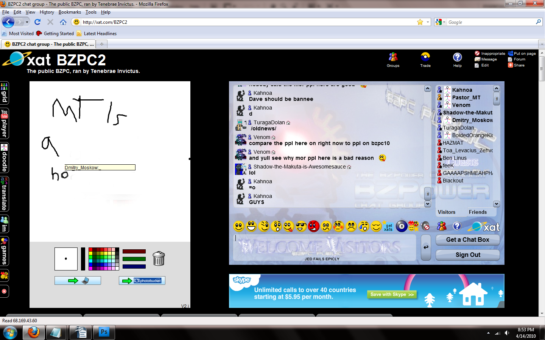Open the more smilies icon

(413, 226)
